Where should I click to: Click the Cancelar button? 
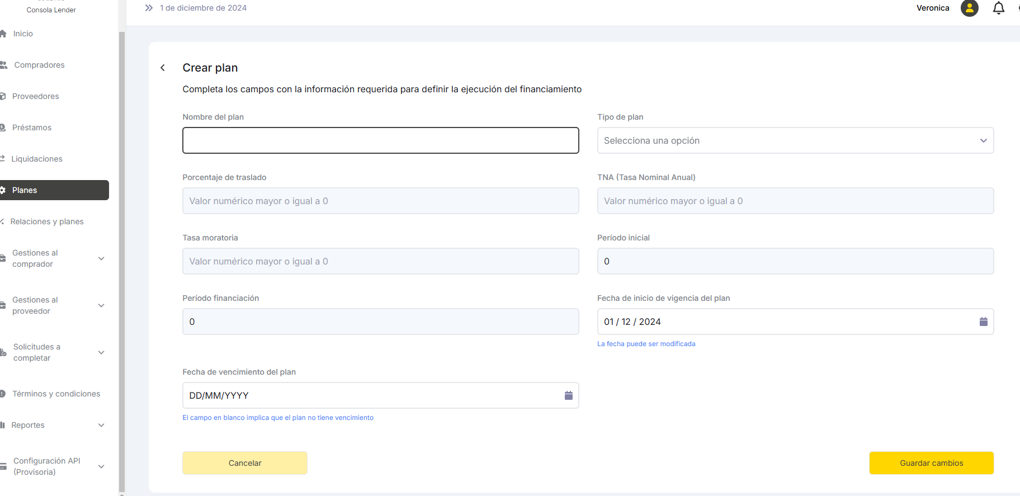(244, 463)
